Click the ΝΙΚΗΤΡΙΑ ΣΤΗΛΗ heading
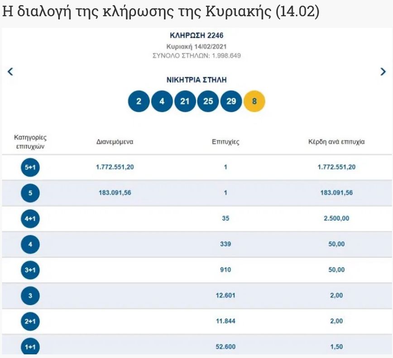Screen dimensions: 393x358 [x=196, y=80]
